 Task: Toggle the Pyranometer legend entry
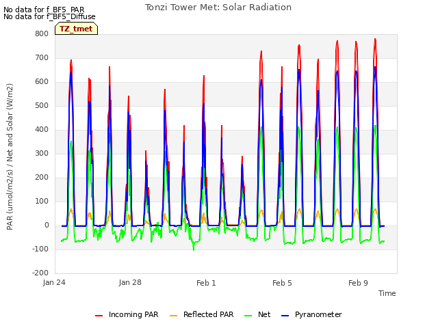click(x=311, y=314)
